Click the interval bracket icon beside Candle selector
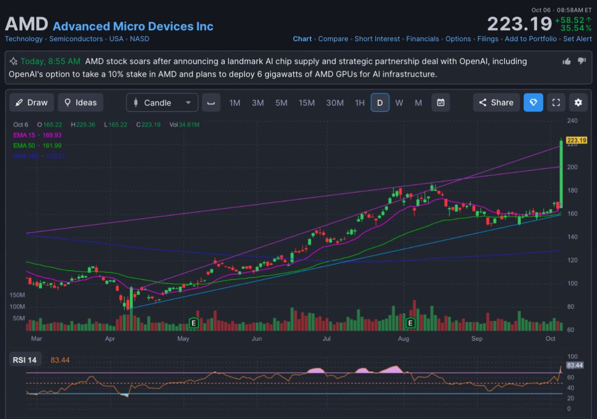 (210, 102)
